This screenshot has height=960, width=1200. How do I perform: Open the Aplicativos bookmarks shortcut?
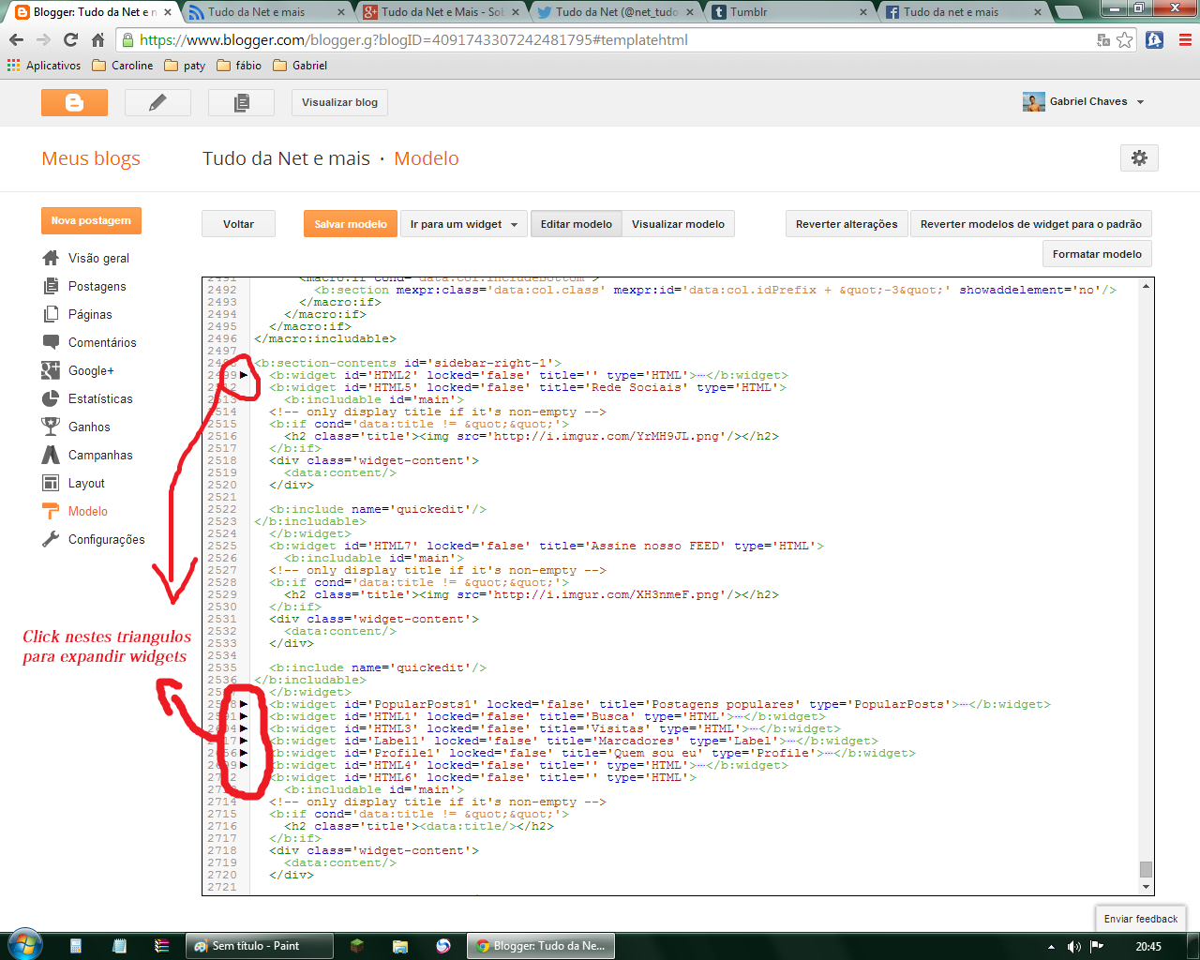pos(44,66)
